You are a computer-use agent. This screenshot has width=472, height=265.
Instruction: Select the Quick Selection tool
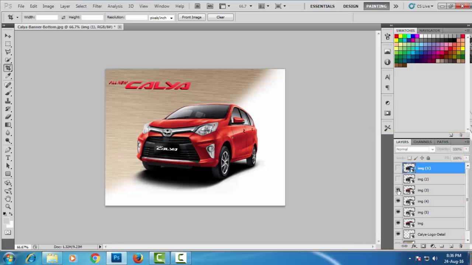click(8, 60)
